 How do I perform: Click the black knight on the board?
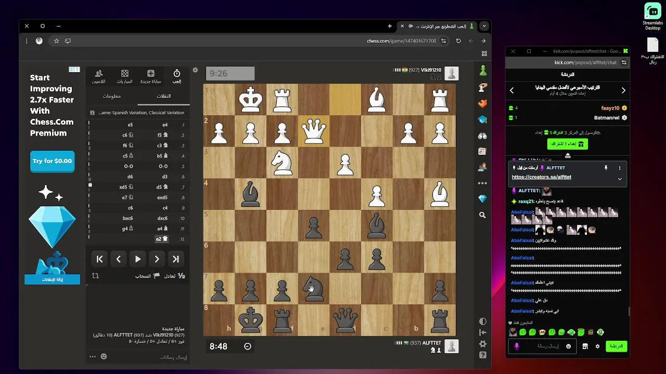[313, 289]
